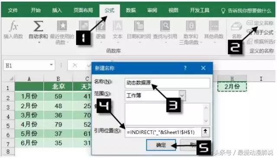Click column A header
The height and width of the screenshot is (158, 277).
click(29, 79)
